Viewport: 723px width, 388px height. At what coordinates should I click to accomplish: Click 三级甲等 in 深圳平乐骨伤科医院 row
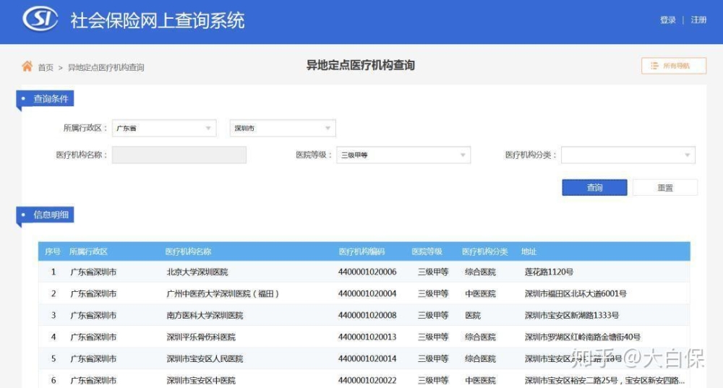pos(433,337)
